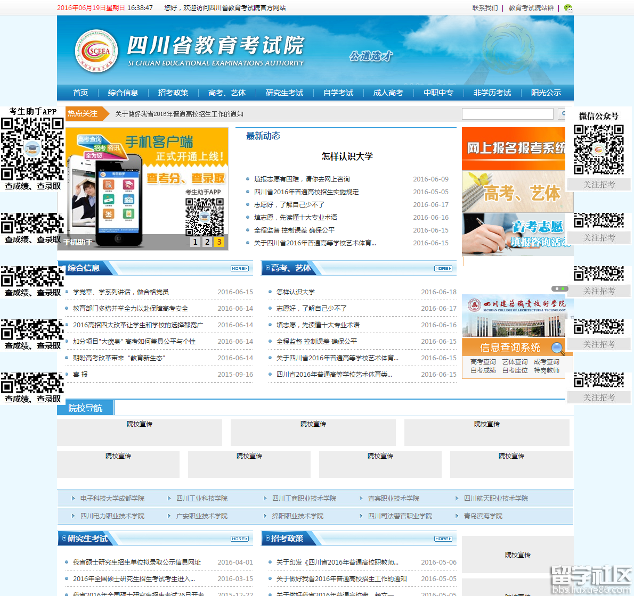Switch banner to slide number 1
Image resolution: width=634 pixels, height=596 pixels.
tap(196, 242)
